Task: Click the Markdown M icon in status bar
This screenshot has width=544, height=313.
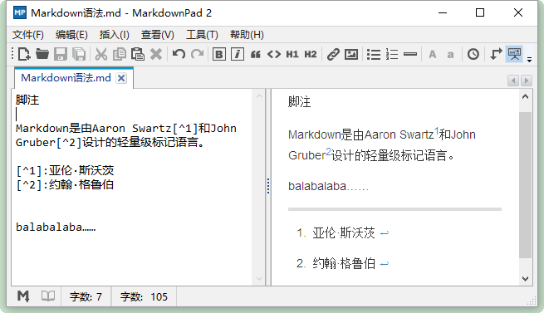Action: tap(23, 296)
